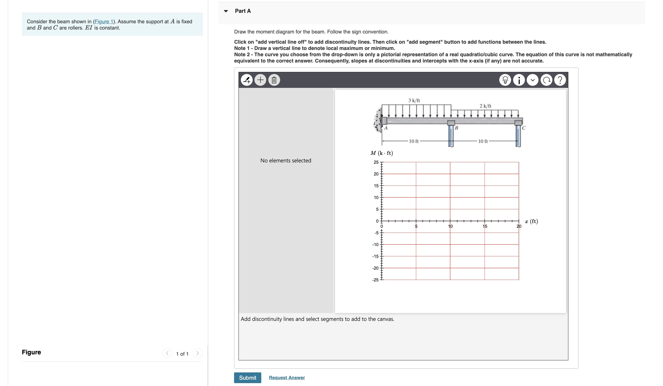The height and width of the screenshot is (386, 663).
Task: Open diagram info with the i icon
Action: pyautogui.click(x=519, y=80)
